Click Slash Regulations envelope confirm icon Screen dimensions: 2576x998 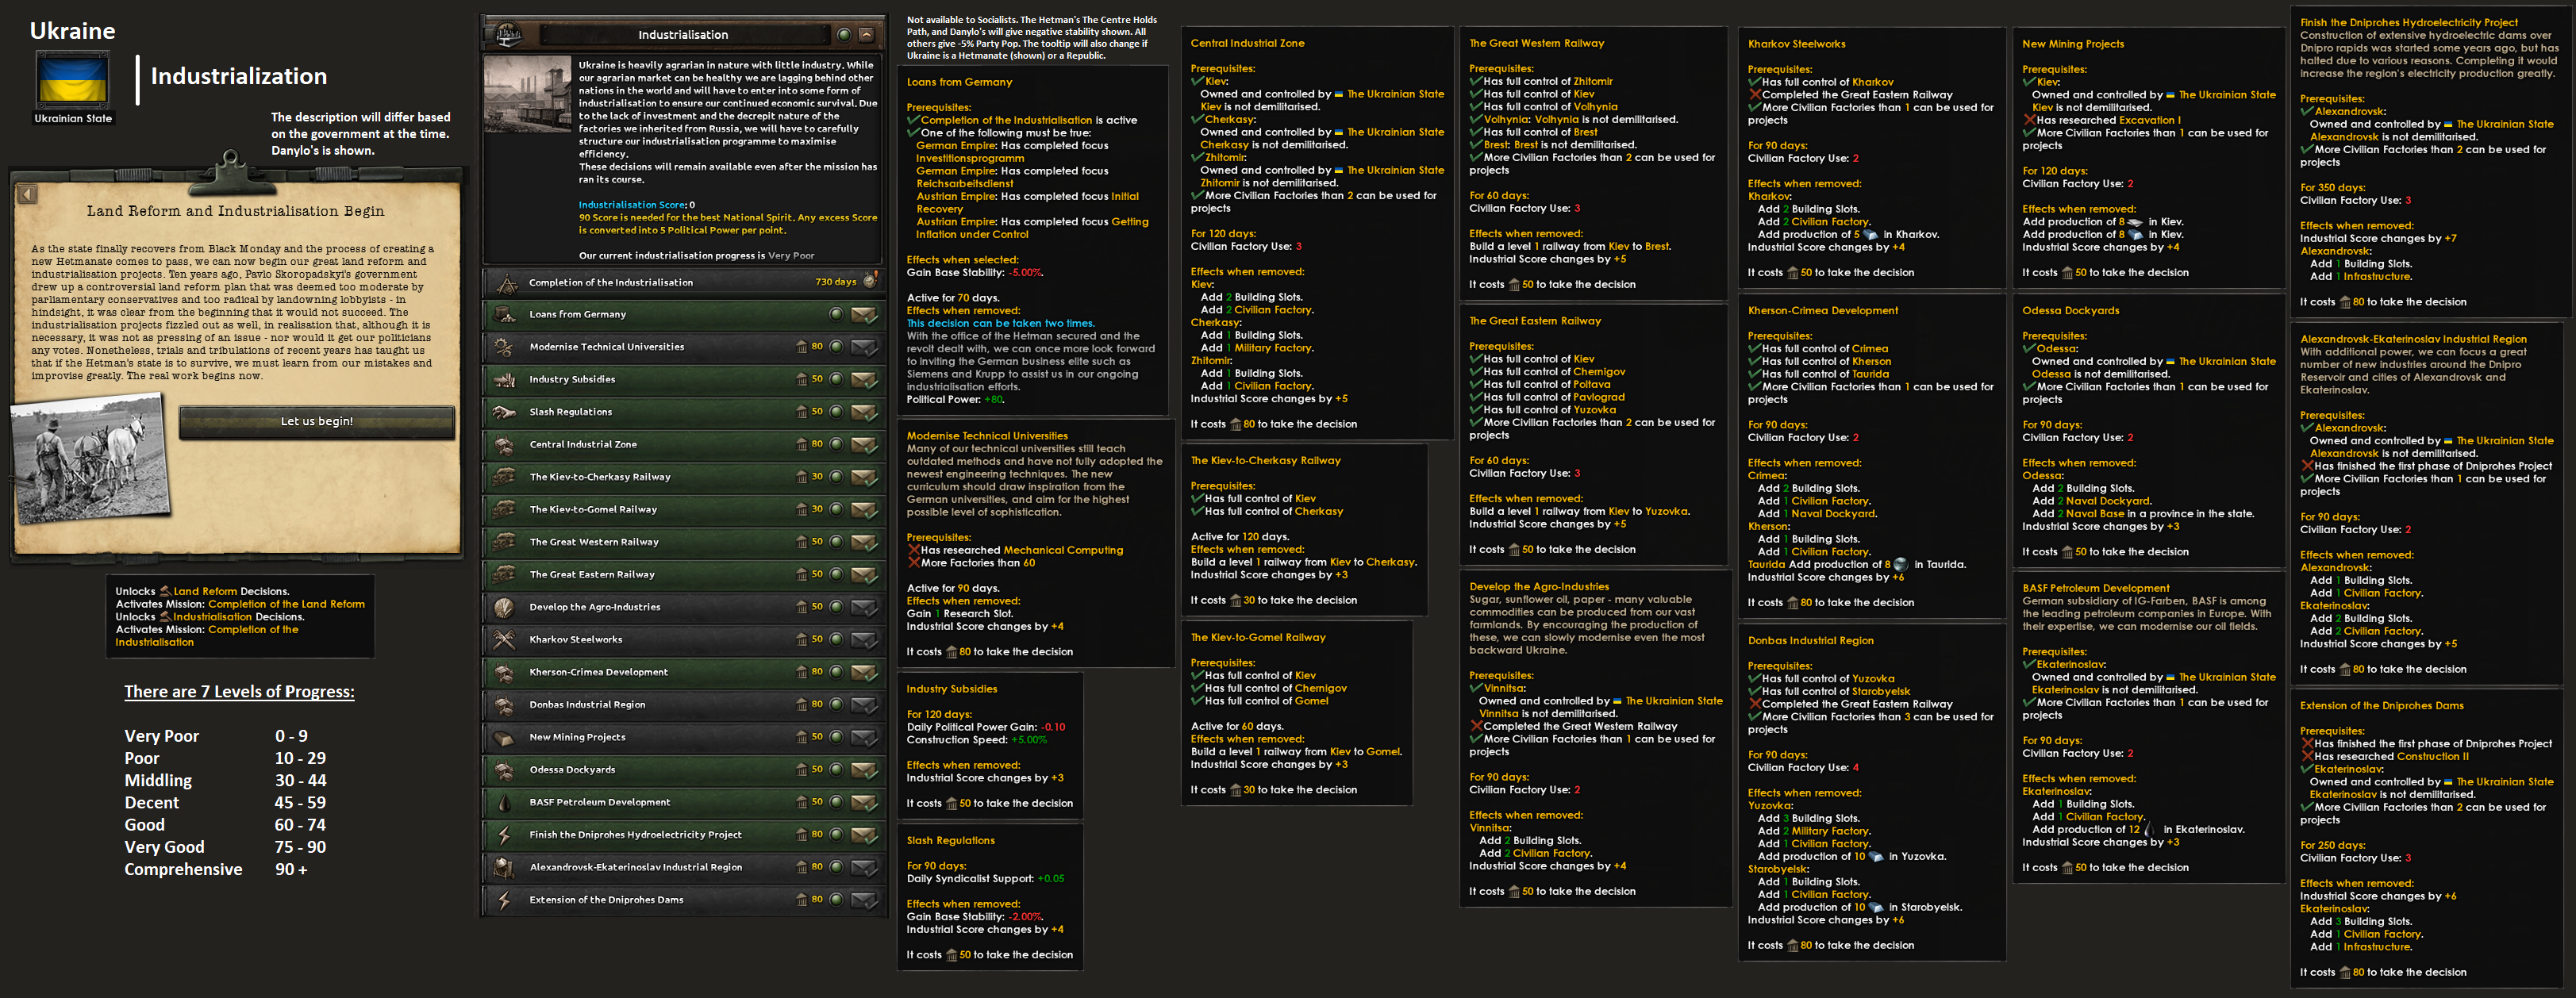tap(864, 412)
